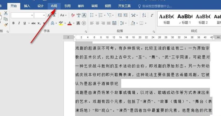
Task: Justify the paragraph text
Action: (x=109, y=23)
